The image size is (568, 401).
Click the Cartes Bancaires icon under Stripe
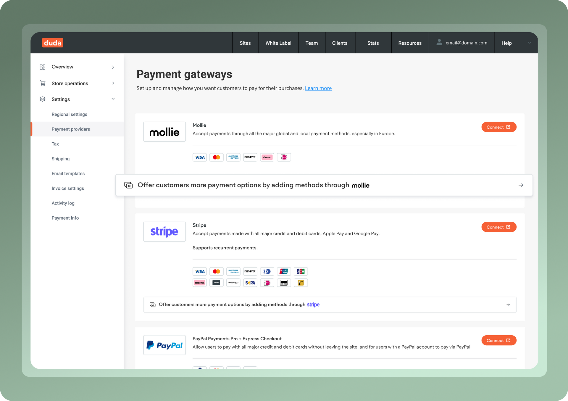pos(284,283)
